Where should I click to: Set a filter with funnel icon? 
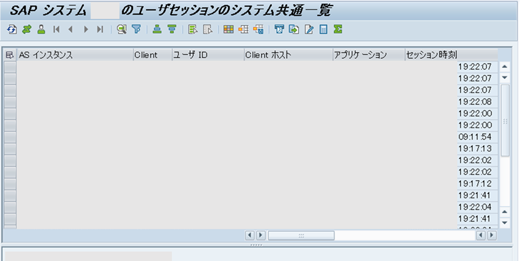136,30
